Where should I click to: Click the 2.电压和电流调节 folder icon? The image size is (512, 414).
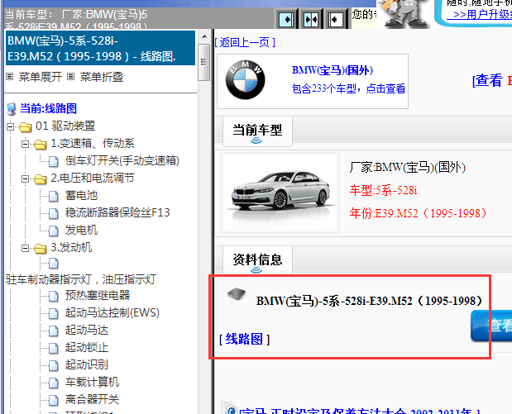pyautogui.click(x=41, y=178)
